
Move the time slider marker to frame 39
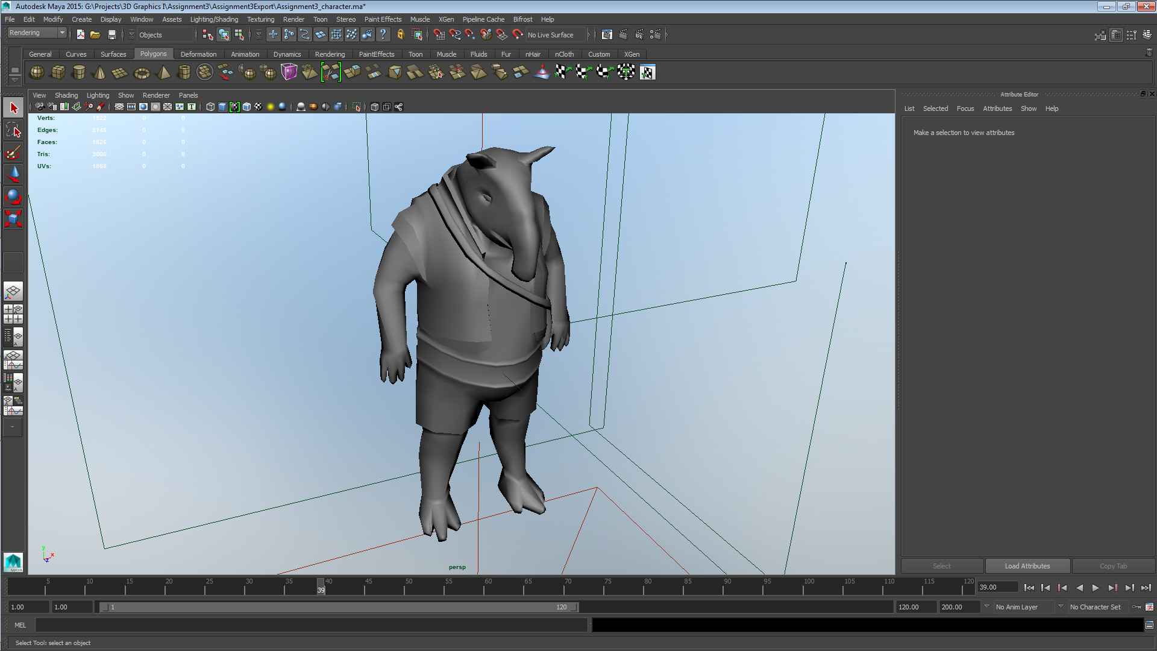(320, 587)
